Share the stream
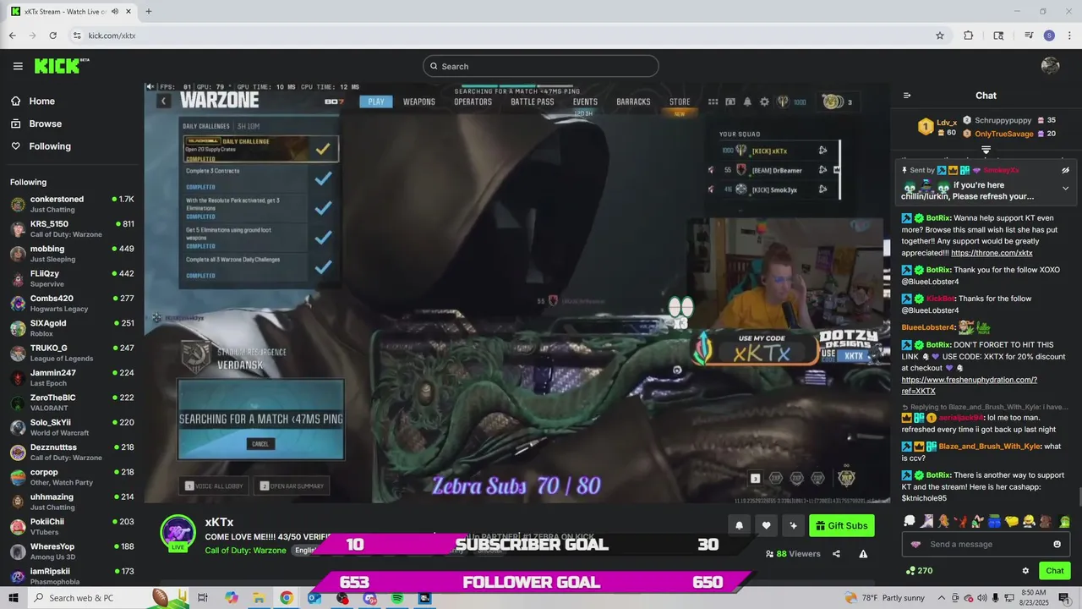Image resolution: width=1082 pixels, height=609 pixels. 836,554
